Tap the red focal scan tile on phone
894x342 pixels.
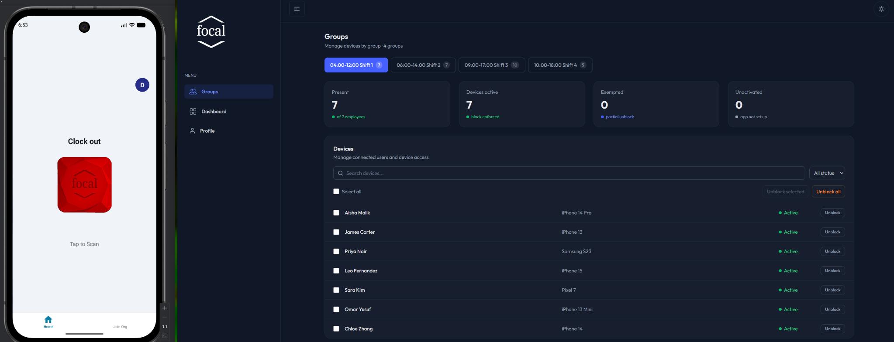(84, 185)
